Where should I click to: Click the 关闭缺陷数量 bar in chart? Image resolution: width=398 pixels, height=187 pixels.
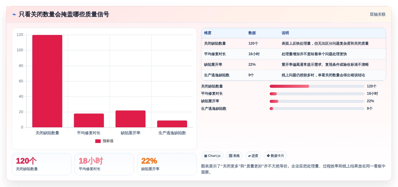[47, 81]
